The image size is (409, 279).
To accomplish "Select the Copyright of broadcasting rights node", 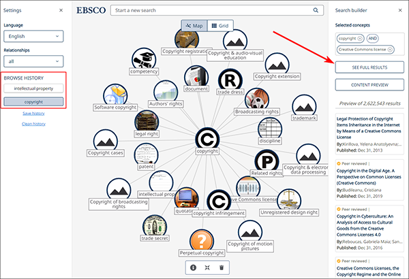I will pyautogui.click(x=119, y=190).
